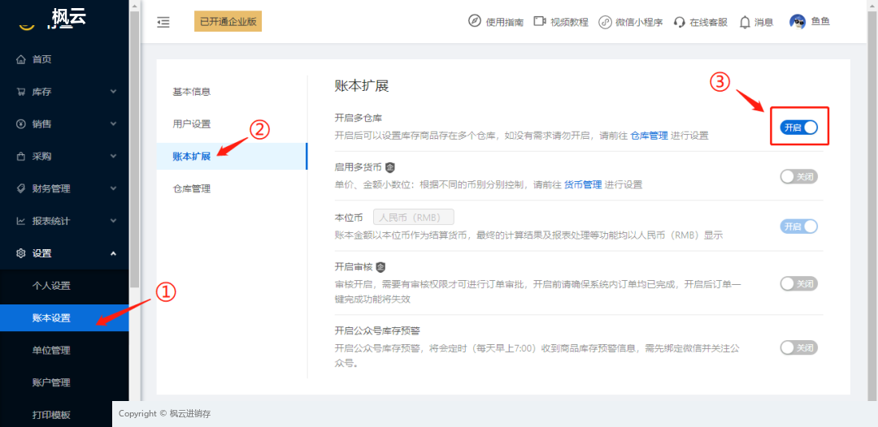Image resolution: width=878 pixels, height=427 pixels.
Task: Click the home icon beside 首页
Action: 21,59
